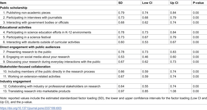Select the 'Up CI' column header
The image size is (207, 110).
pos(174,3)
